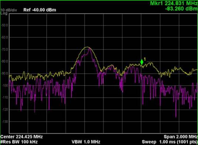
Task: Select the Mkr1 224.831 MHz readout
Action: [174, 3]
